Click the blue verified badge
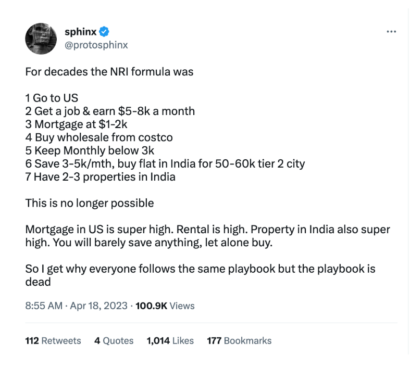The height and width of the screenshot is (367, 410). pos(104,32)
